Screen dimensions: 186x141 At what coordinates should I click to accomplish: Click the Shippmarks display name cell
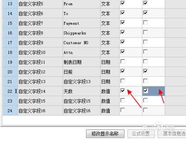coord(82,33)
